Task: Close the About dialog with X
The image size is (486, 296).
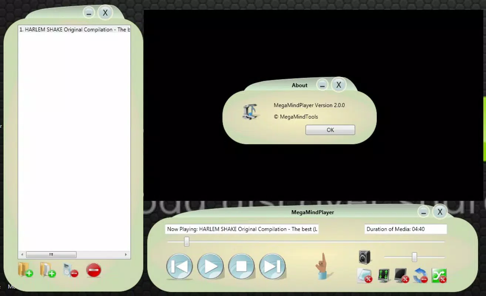Action: (338, 85)
